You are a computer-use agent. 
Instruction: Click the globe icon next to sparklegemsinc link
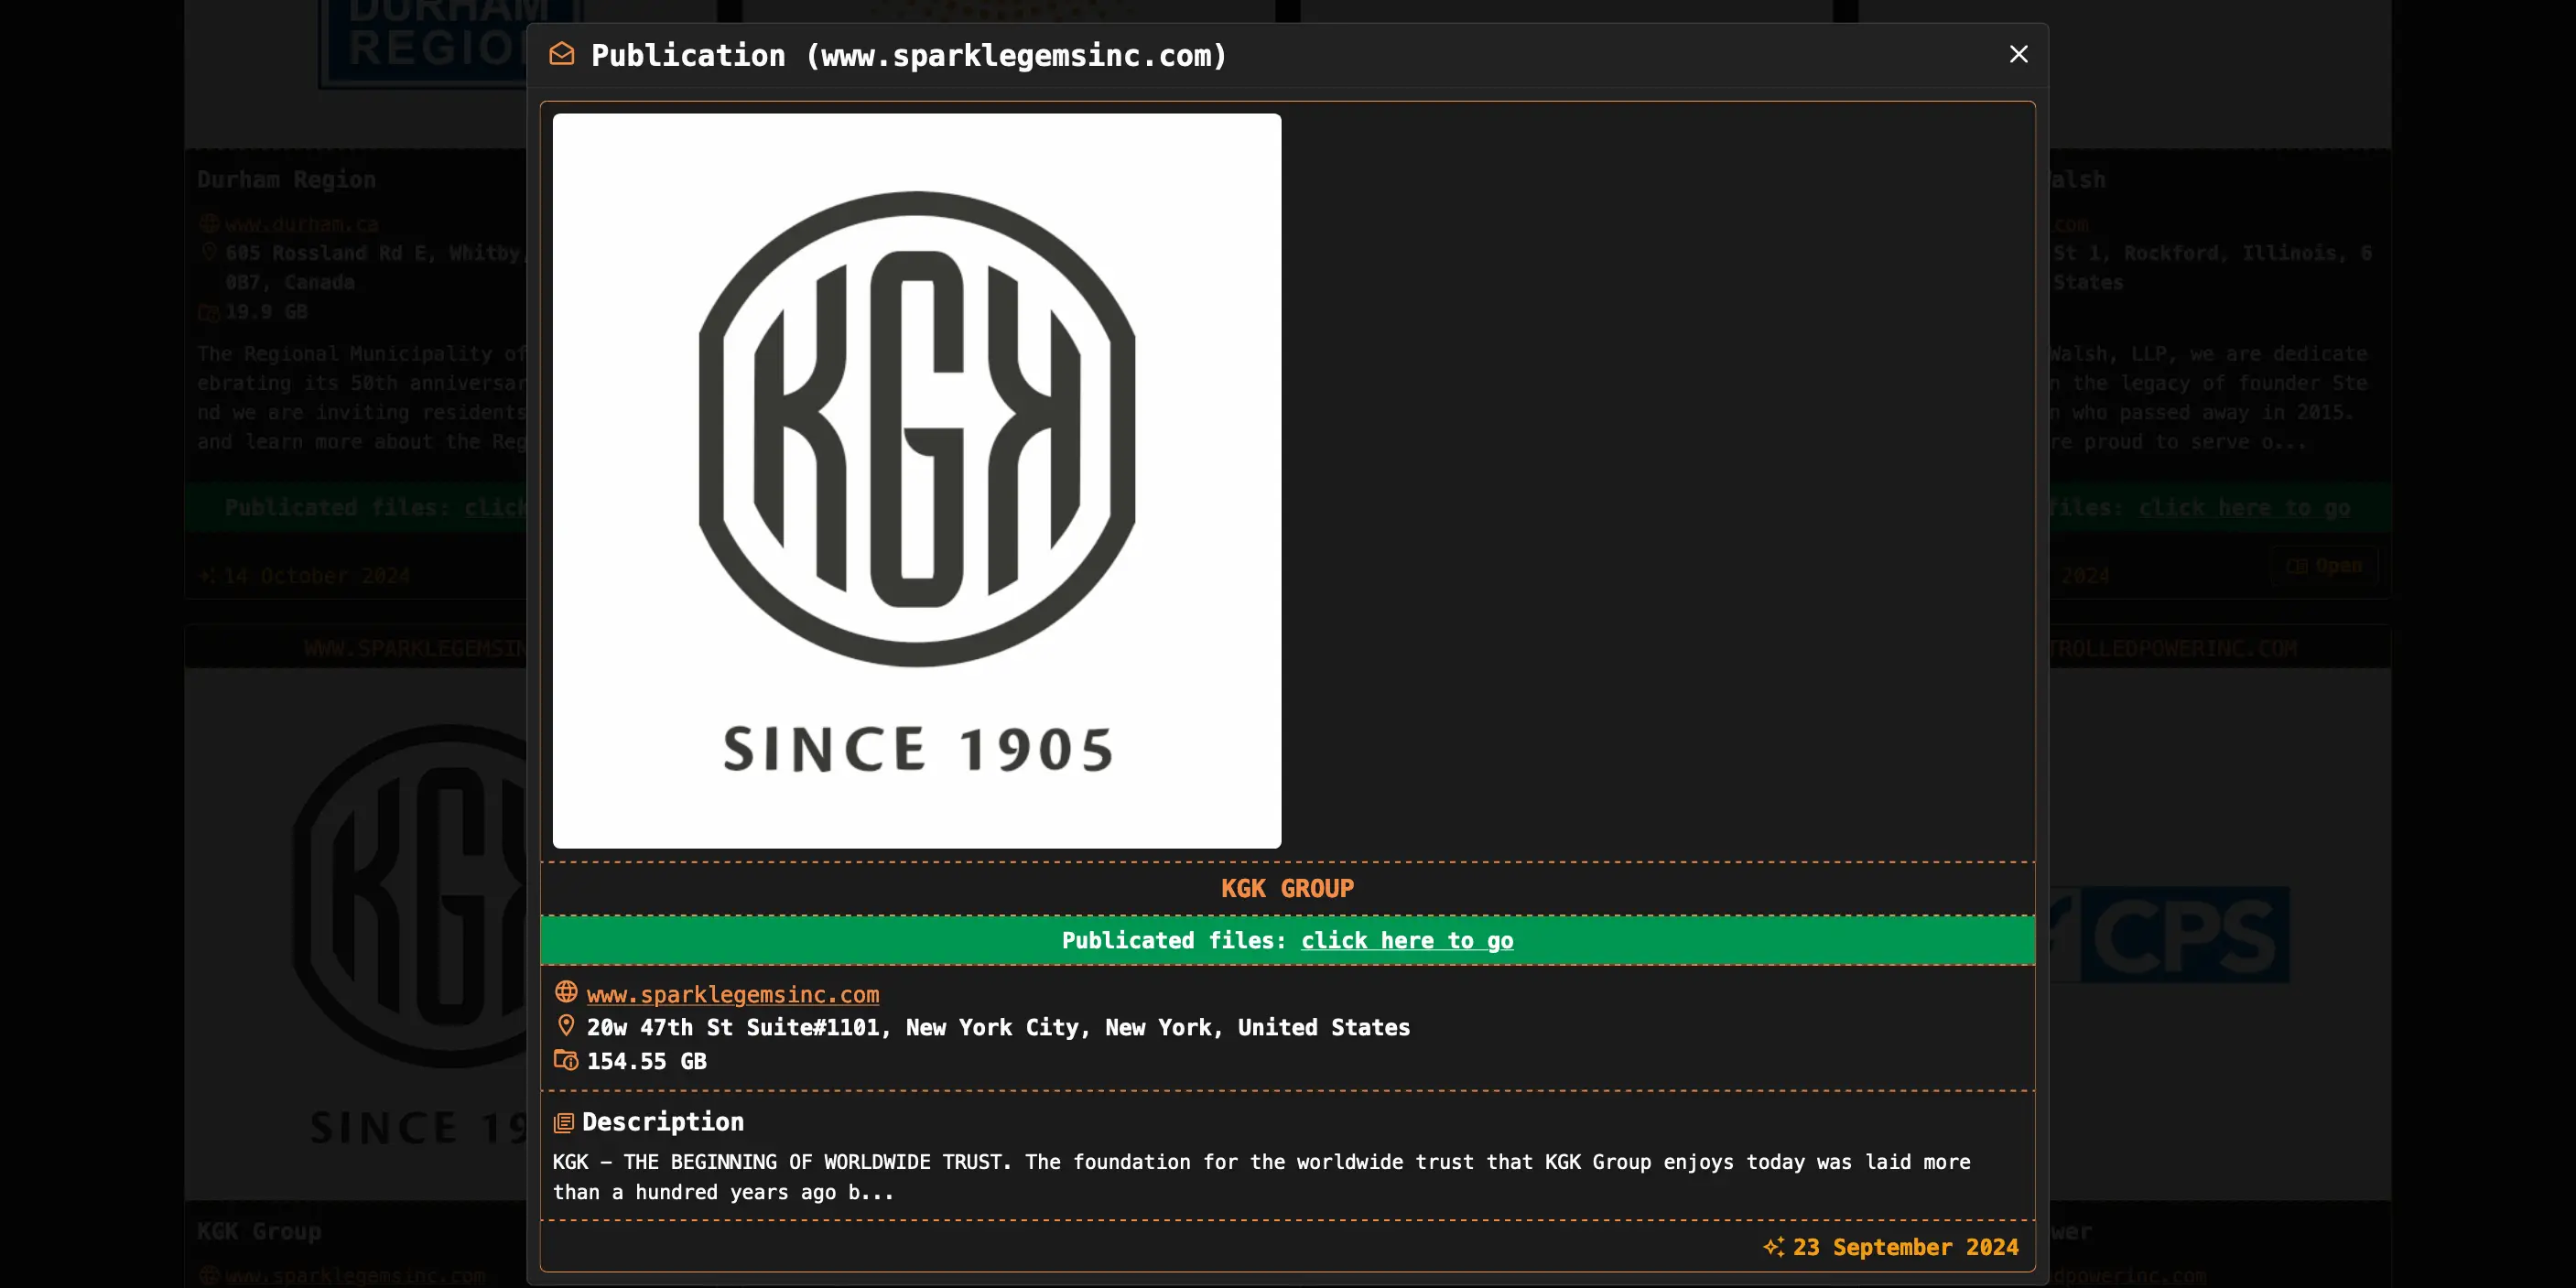pos(566,992)
